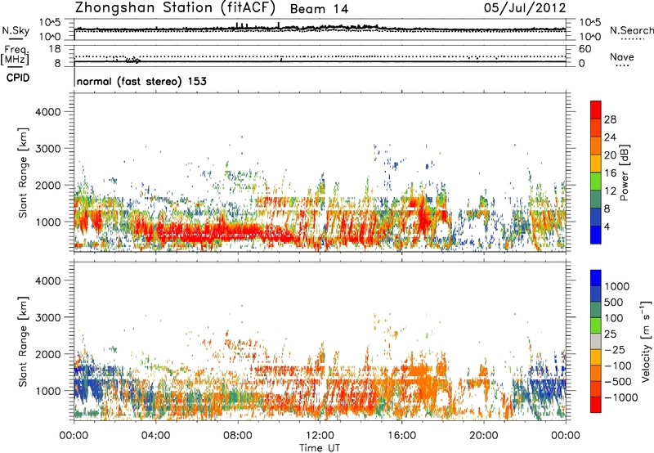Click the N.Sky axis label

click(x=16, y=31)
